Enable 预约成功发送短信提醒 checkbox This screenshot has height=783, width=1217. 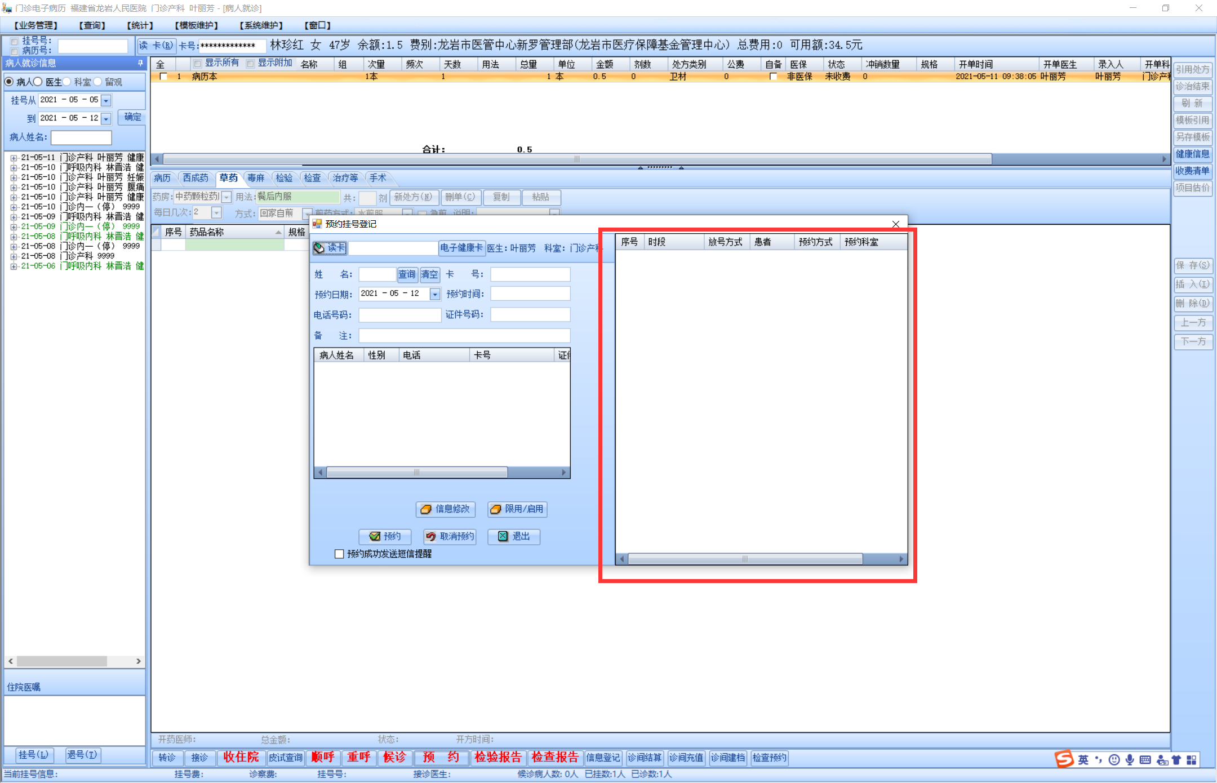(339, 554)
